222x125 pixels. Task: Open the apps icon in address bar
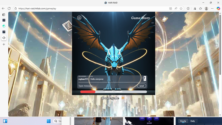click(x=171, y=8)
